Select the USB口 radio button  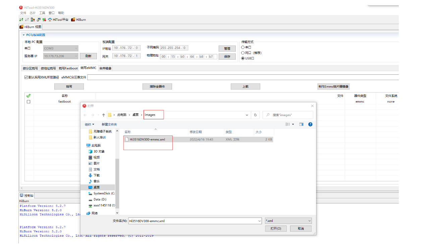[243, 58]
